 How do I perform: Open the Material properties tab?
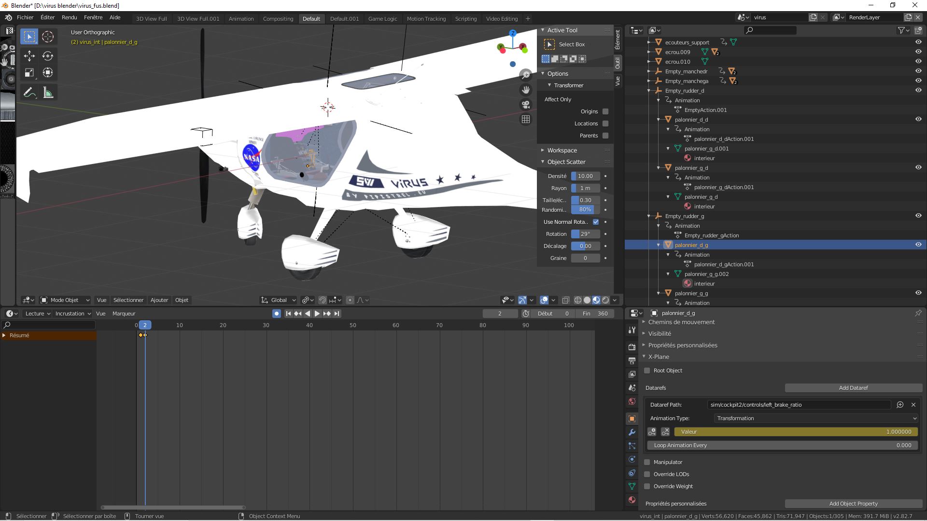[x=632, y=500]
